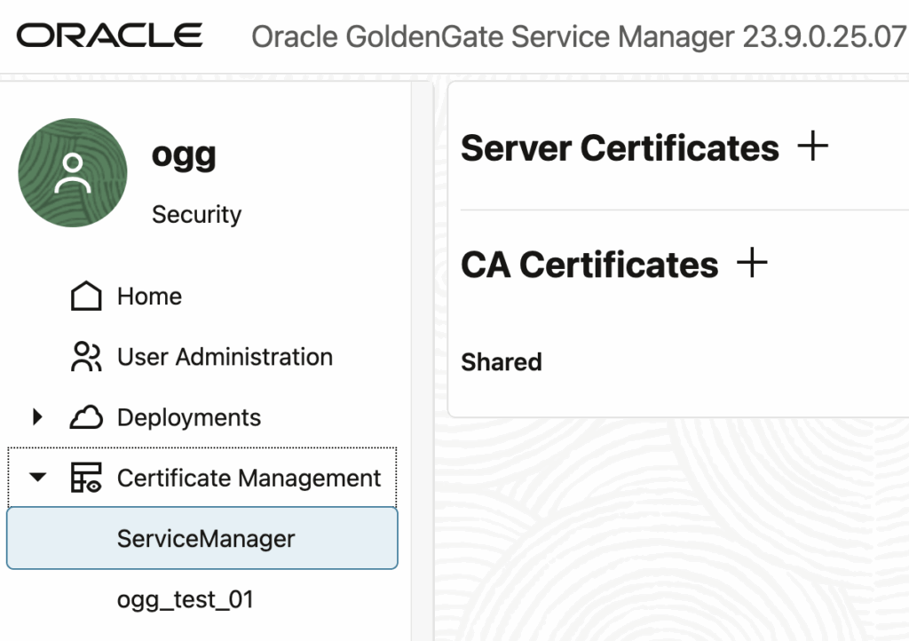This screenshot has height=641, width=909.
Task: Click the CA Certificates heading
Action: point(589,262)
